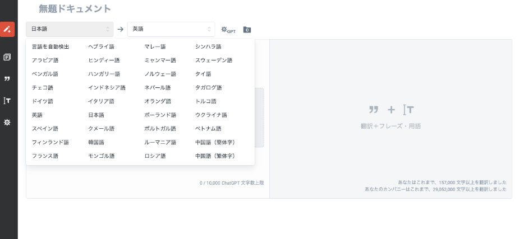Click the GPT settings gear icon
Screen dimensions: 529x239
point(228,30)
